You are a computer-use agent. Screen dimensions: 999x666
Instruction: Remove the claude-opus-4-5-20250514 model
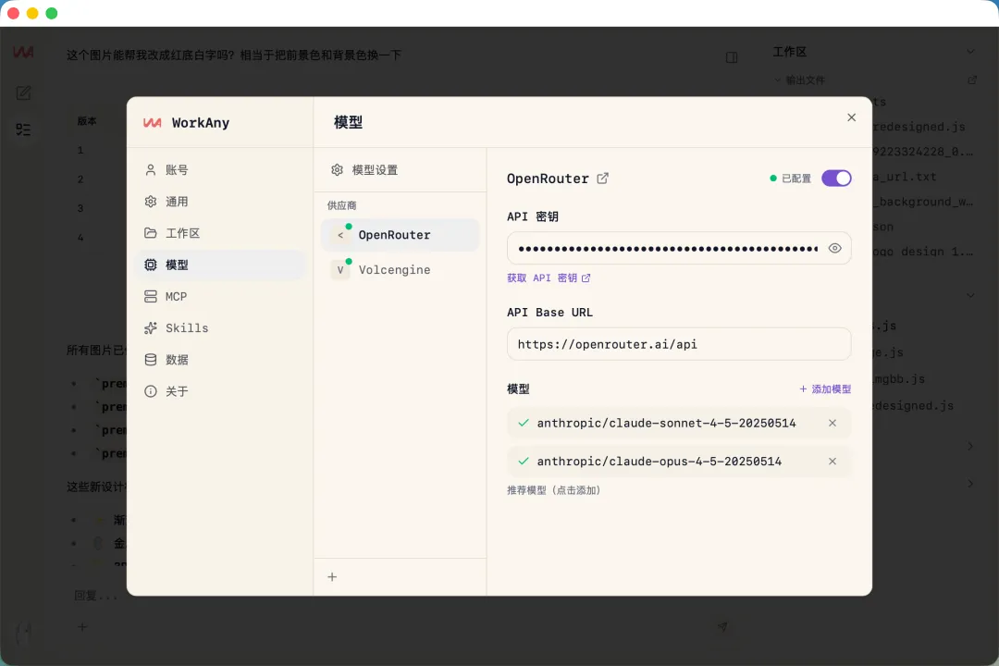point(832,462)
